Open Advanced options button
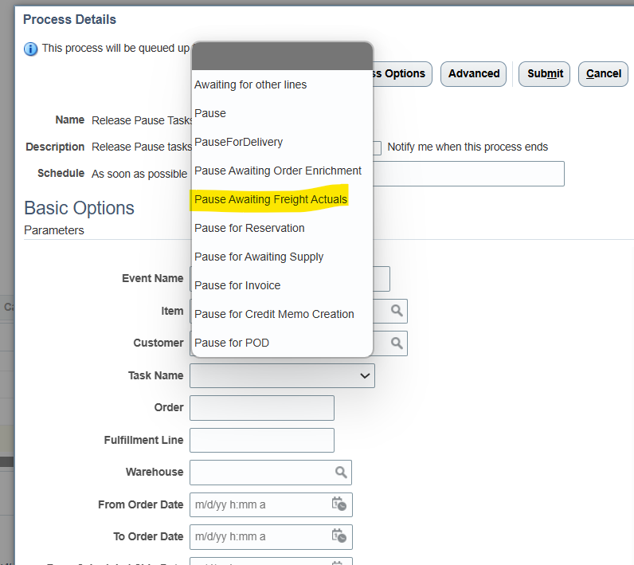Screen dimensions: 634x565 (x=473, y=73)
